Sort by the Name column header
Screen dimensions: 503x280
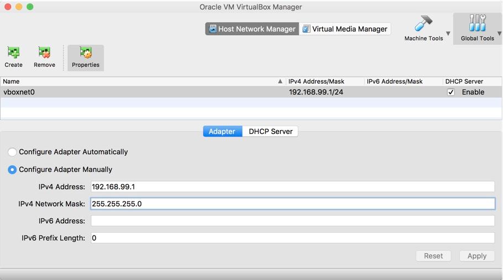tap(138, 81)
